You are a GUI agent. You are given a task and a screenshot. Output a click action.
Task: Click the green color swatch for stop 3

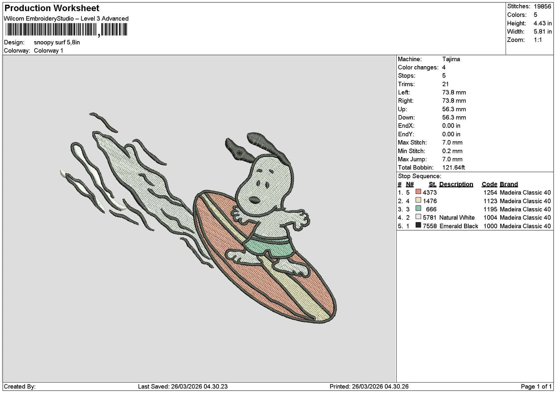[x=418, y=209]
